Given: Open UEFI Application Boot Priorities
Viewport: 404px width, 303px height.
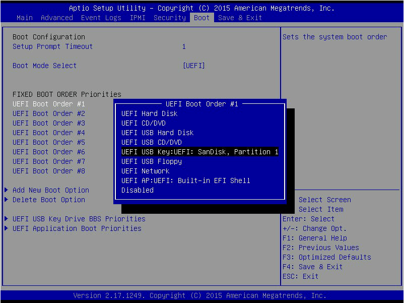Looking at the screenshot, I should point(77,228).
